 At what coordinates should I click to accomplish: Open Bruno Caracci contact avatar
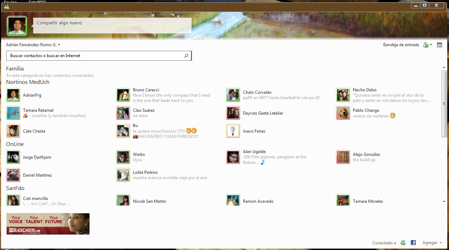coord(123,95)
